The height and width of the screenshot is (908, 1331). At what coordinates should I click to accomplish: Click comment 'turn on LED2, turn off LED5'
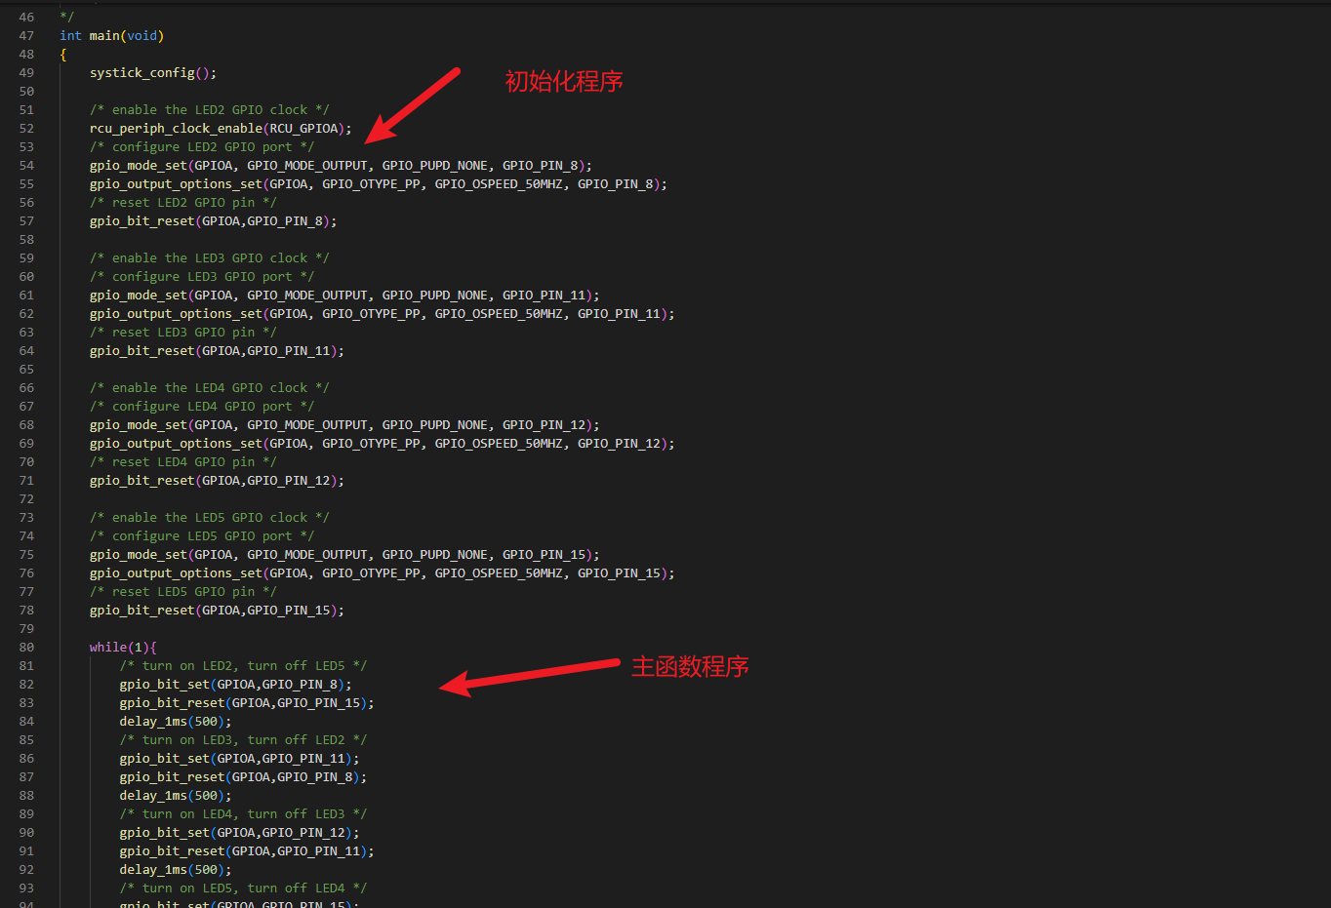point(243,666)
